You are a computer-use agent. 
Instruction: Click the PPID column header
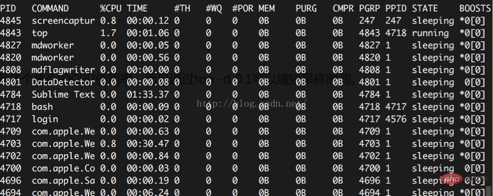(396, 8)
